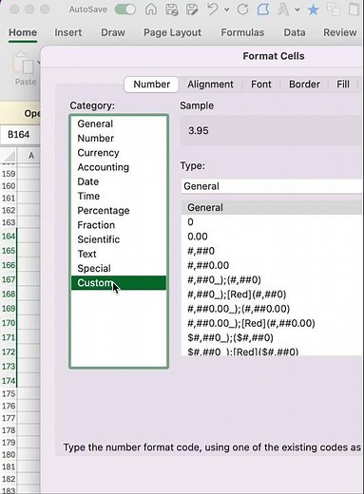The image size is (364, 494).
Task: Open the Draw ribbon tab
Action: tap(113, 32)
